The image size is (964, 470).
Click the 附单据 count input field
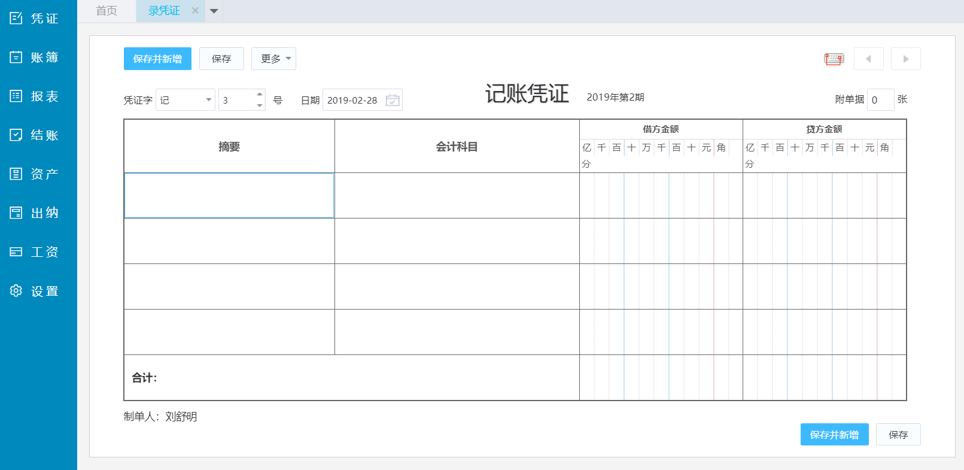(881, 100)
